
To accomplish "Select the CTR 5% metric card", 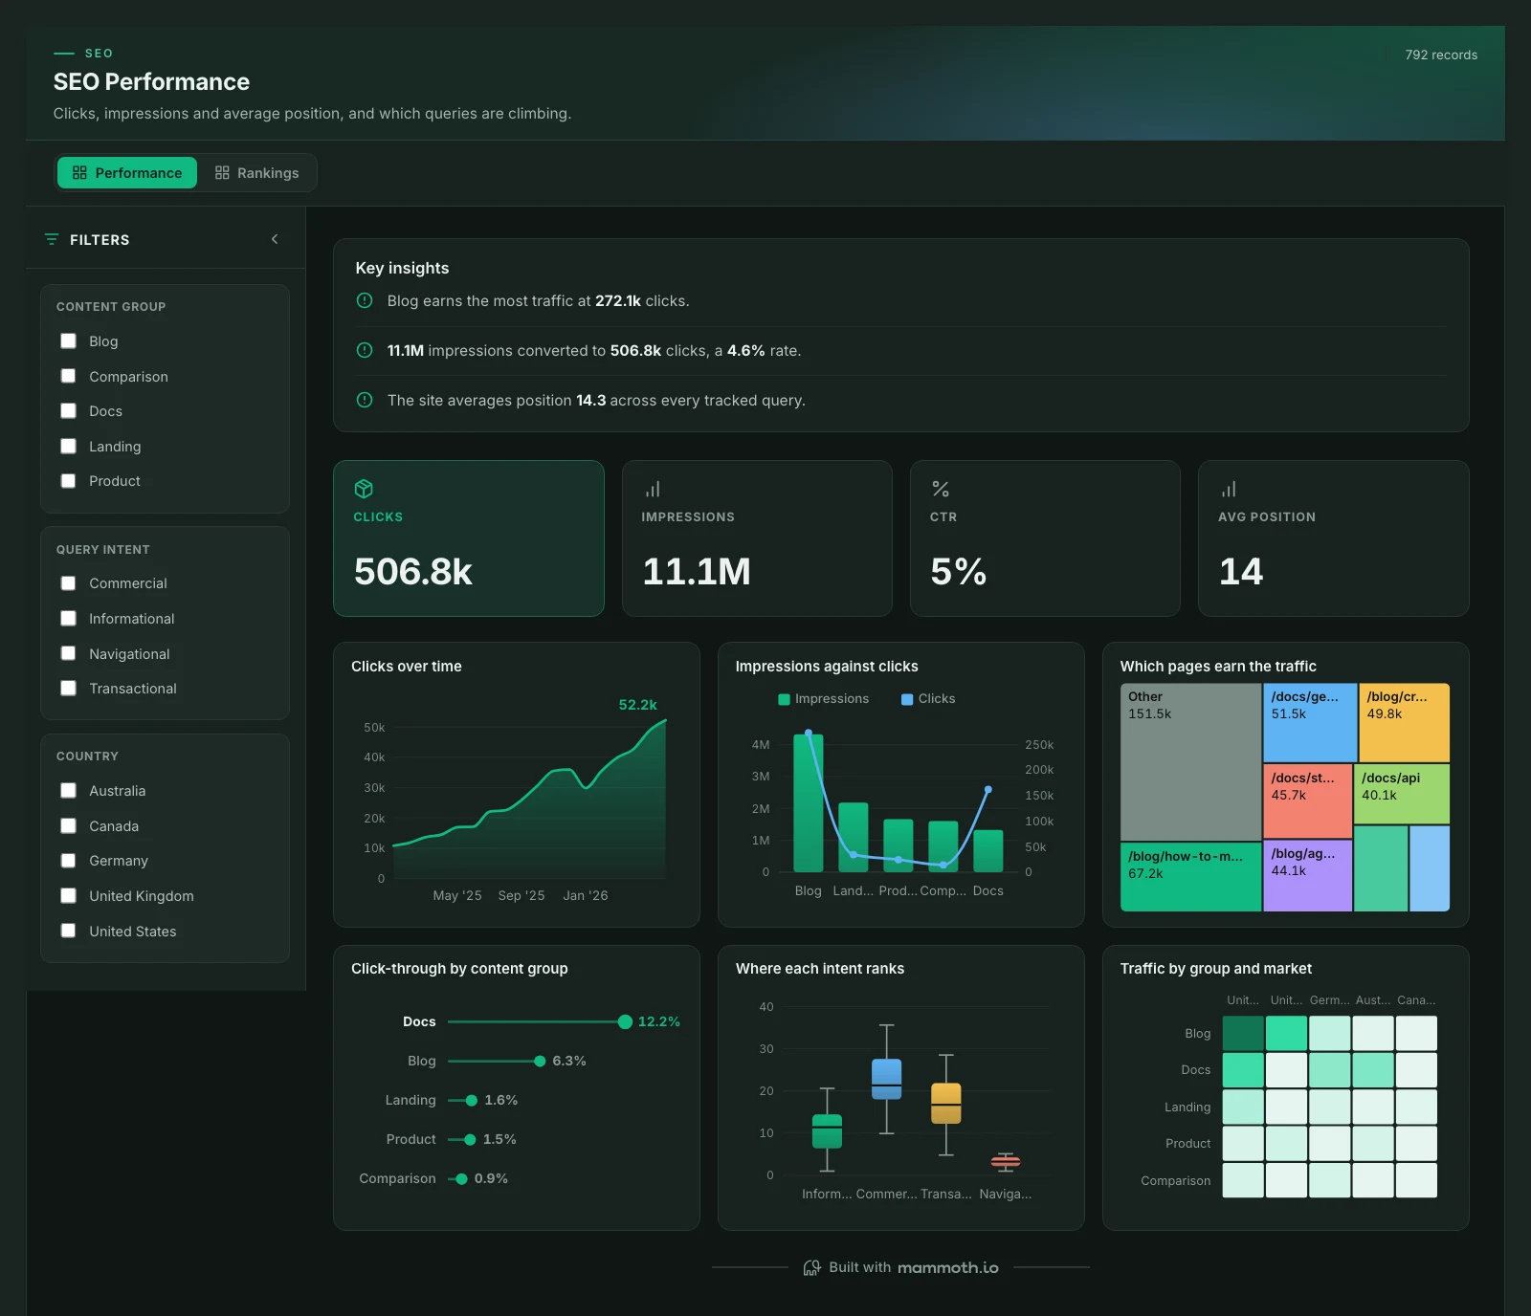I will point(1045,538).
